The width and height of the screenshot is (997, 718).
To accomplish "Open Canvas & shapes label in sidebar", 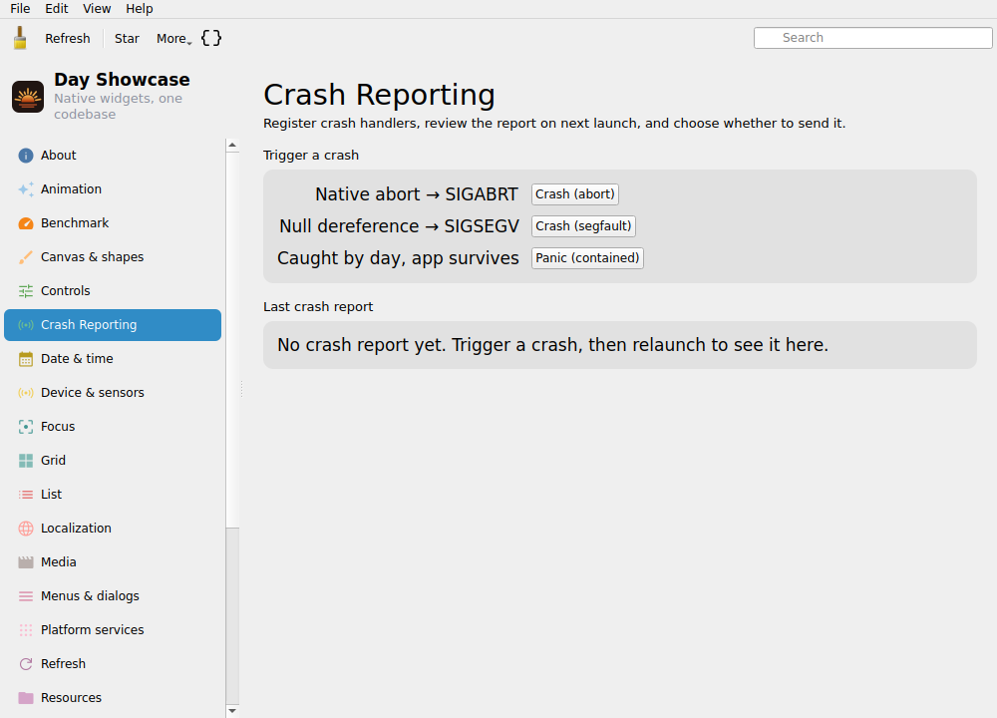I will pyautogui.click(x=92, y=257).
